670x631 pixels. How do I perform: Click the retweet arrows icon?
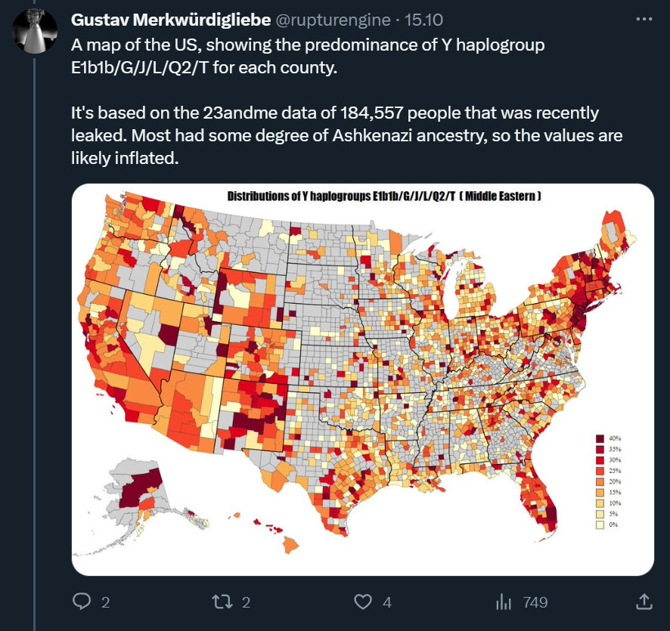(222, 602)
